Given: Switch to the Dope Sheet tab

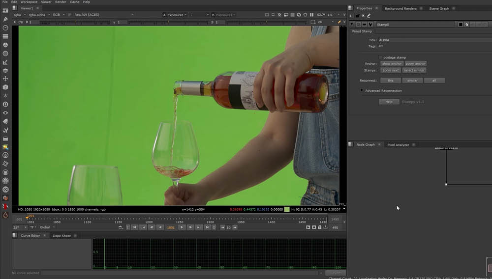Looking at the screenshot, I should 61,236.
